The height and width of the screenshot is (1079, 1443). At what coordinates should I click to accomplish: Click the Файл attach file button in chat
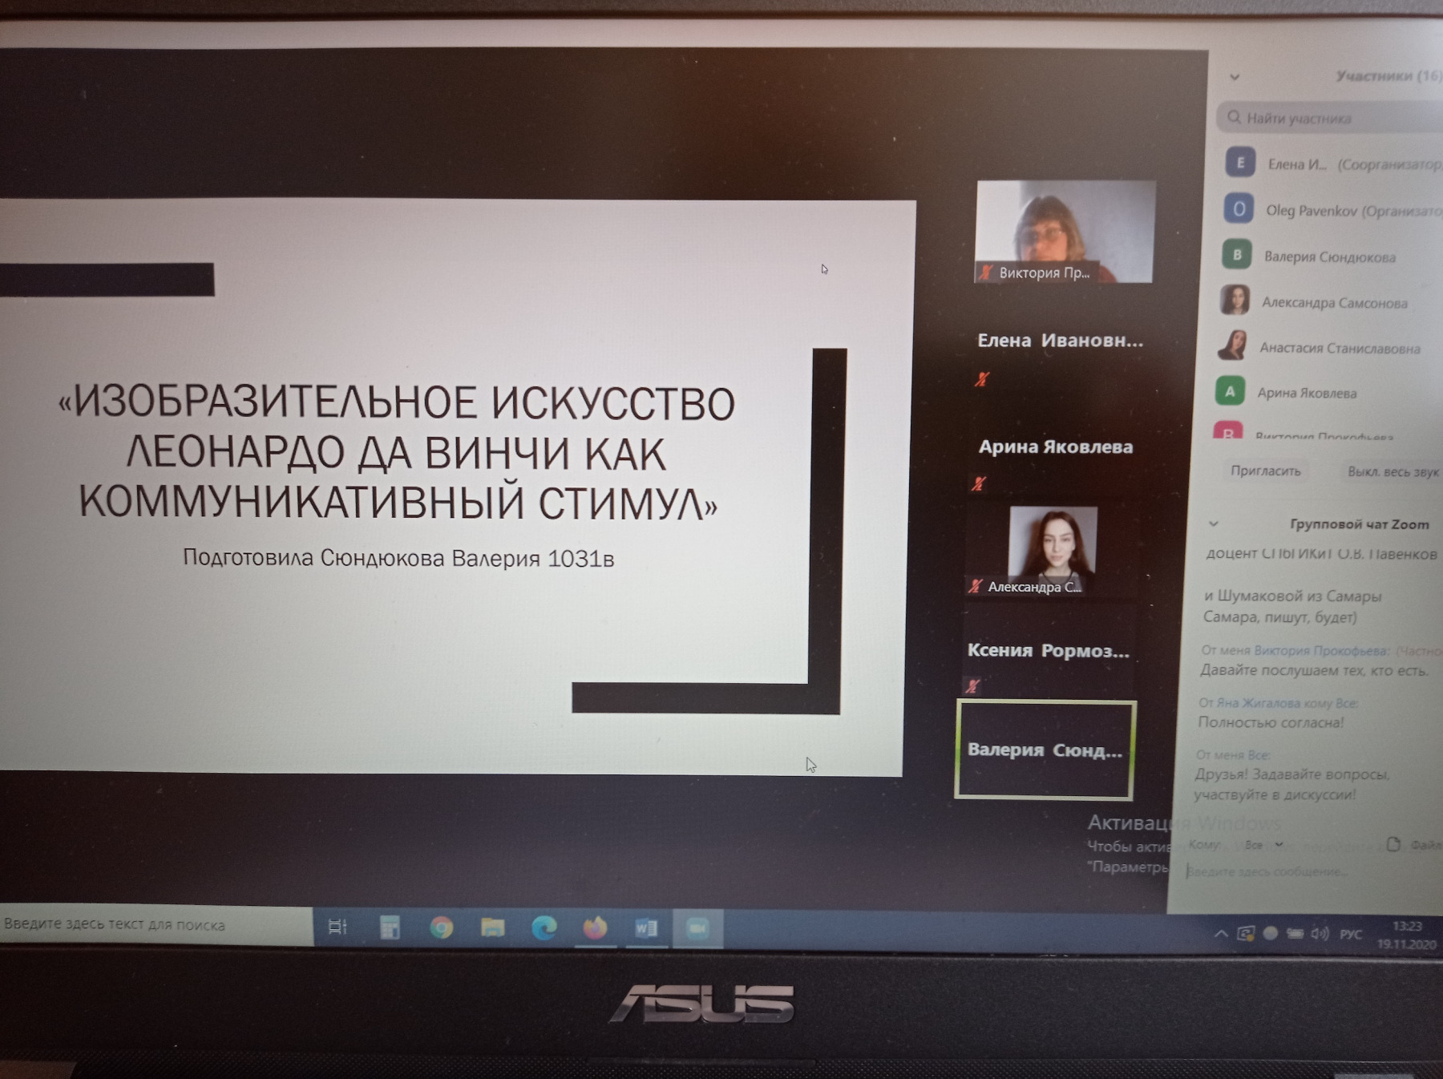(1415, 845)
